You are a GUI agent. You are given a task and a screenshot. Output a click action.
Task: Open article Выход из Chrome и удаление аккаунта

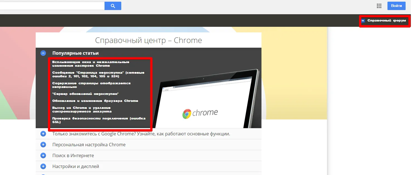[82, 110]
